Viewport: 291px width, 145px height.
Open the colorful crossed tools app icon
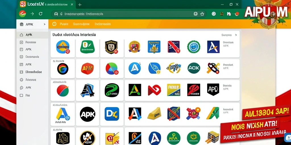point(213,68)
